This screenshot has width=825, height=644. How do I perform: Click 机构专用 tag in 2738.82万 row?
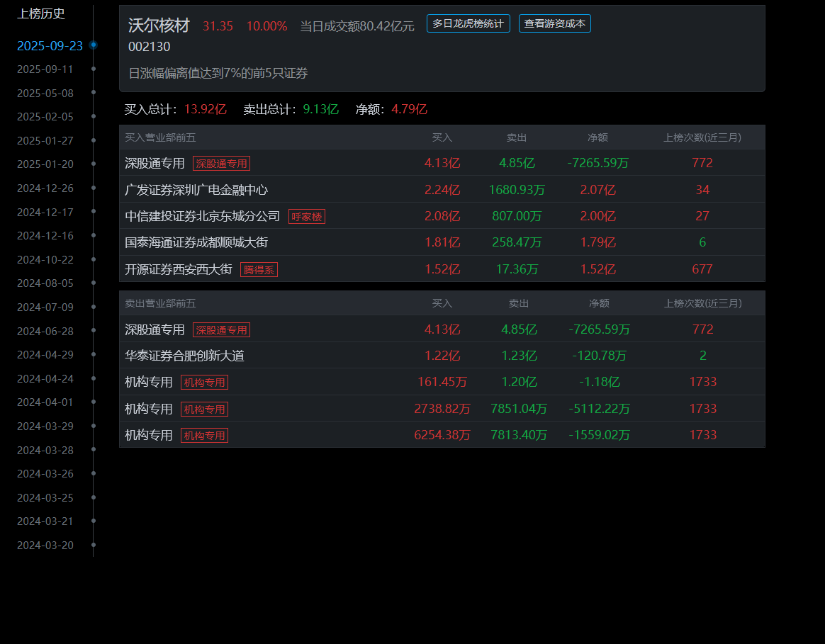point(204,409)
